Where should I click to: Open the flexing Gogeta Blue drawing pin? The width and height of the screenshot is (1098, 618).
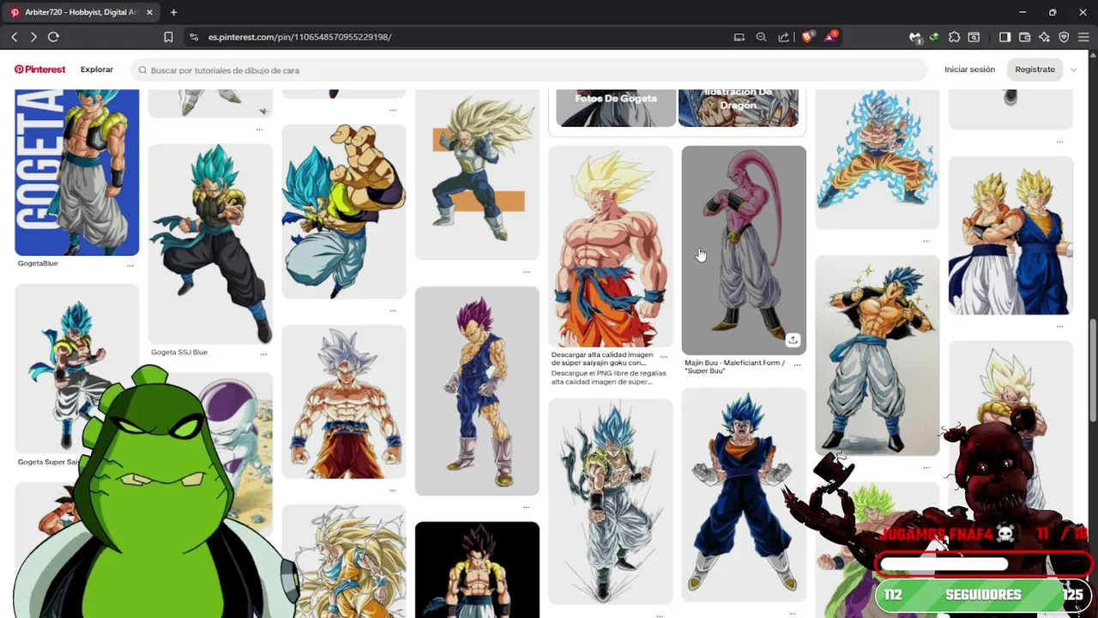click(877, 355)
